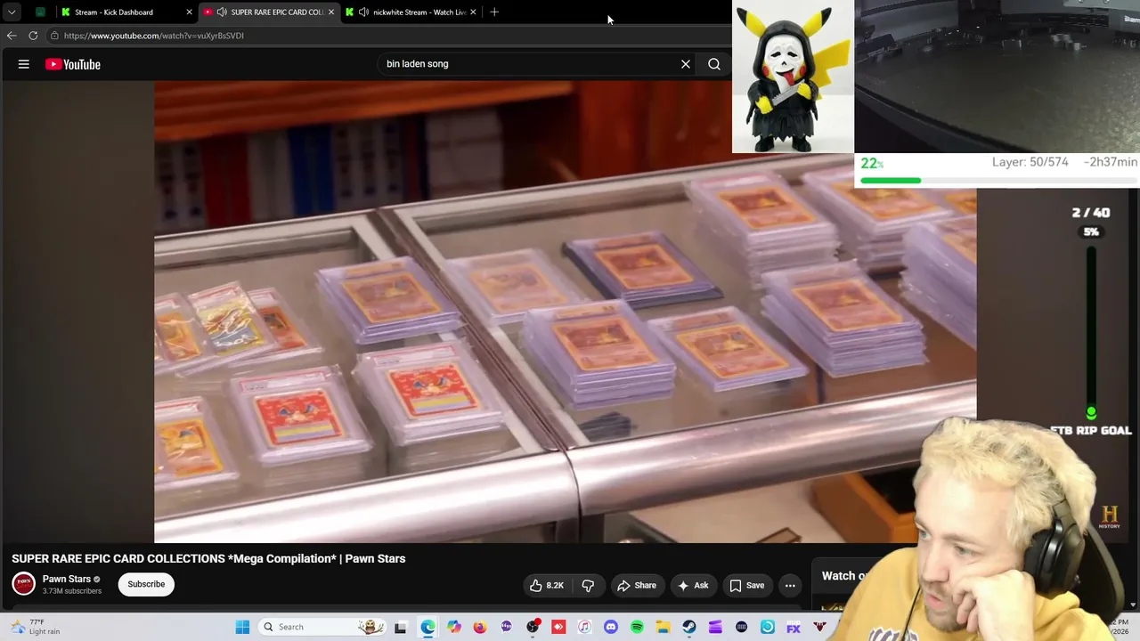1140x641 pixels.
Task: Open the iTunes music note taskbar icon
Action: click(584, 627)
